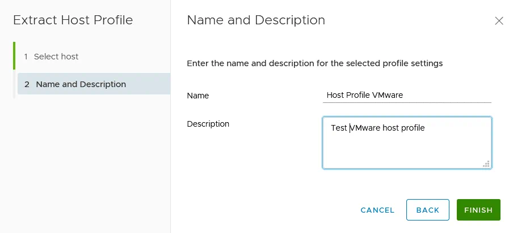Click 'Host Profile VMware' text in Name field
513x233 pixels.
click(364, 95)
